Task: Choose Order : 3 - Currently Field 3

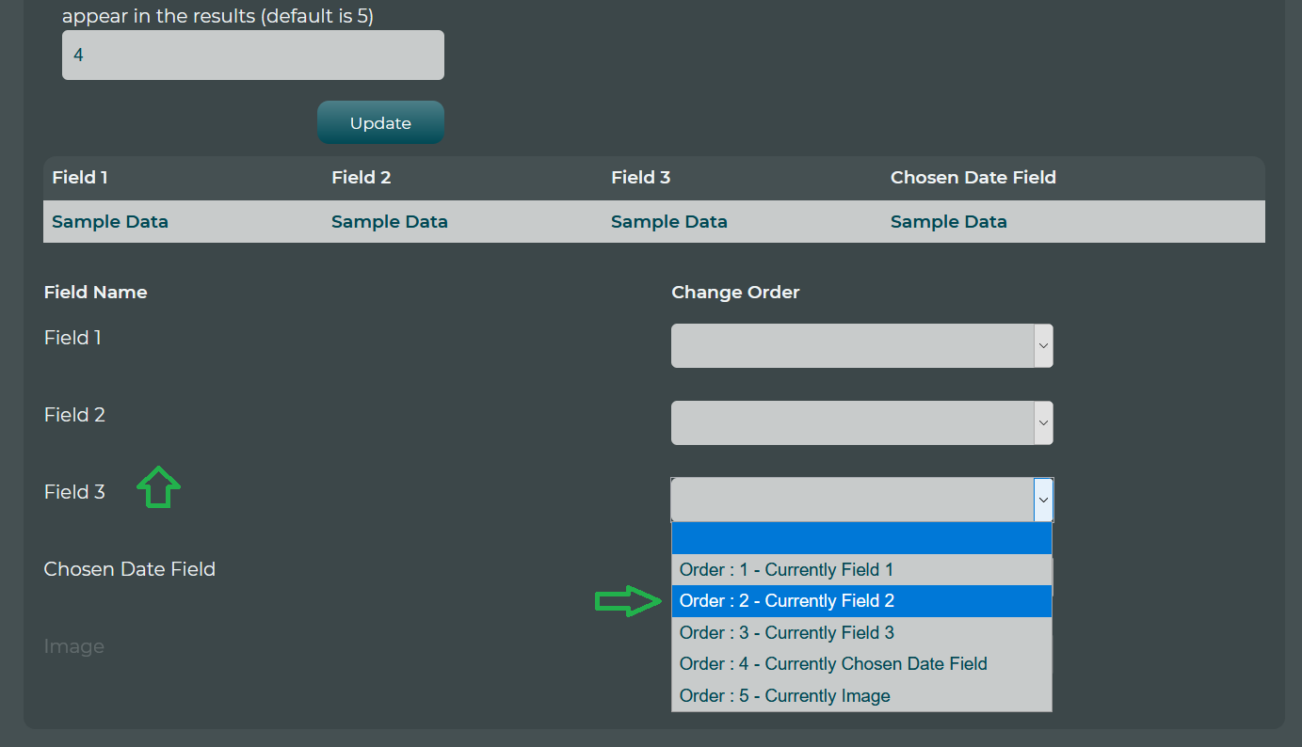Action: click(861, 632)
